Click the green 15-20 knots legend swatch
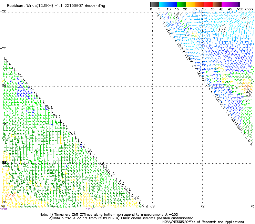The height and width of the screenshot is (224, 255). click(181, 4)
